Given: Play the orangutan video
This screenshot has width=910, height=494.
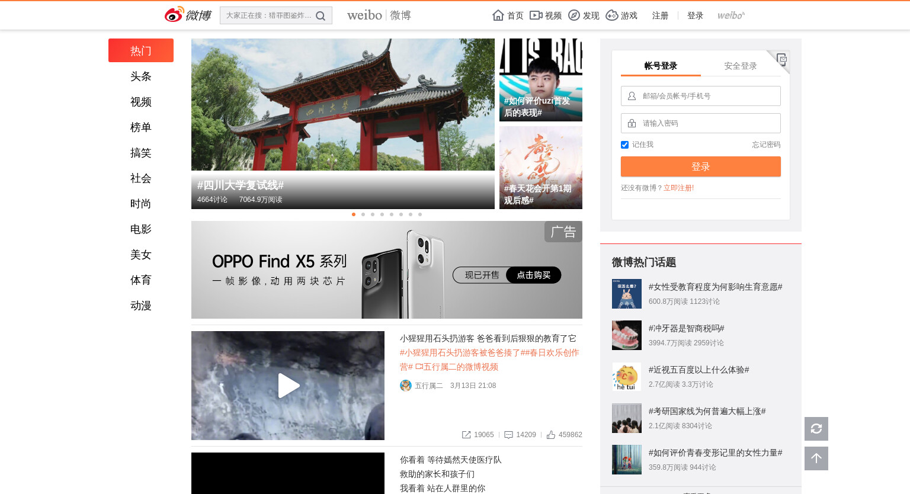Looking at the screenshot, I should [289, 386].
